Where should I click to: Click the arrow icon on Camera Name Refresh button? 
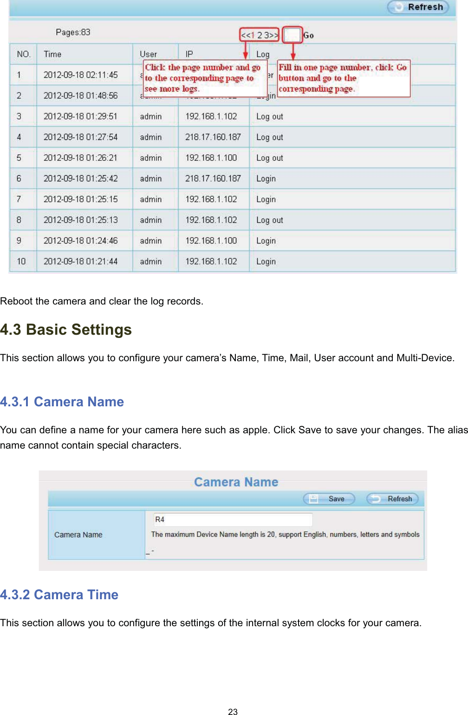tap(376, 499)
